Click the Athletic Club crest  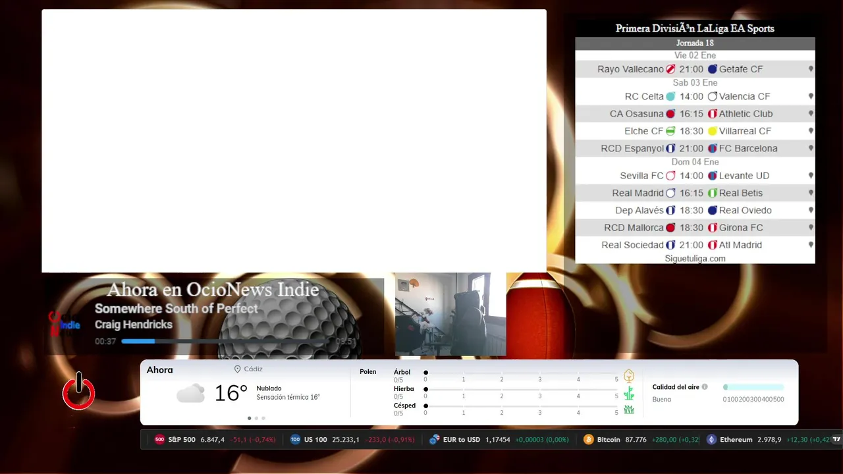point(712,114)
